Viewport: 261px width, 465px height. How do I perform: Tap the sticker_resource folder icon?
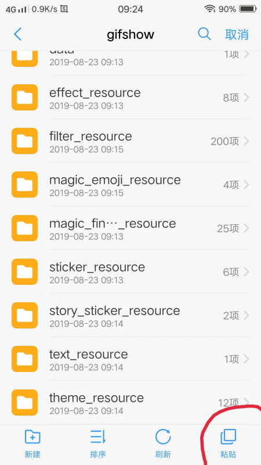pyautogui.click(x=24, y=271)
